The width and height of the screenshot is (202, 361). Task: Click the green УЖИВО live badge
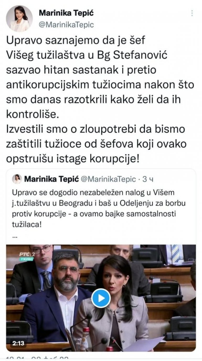pos(26,260)
